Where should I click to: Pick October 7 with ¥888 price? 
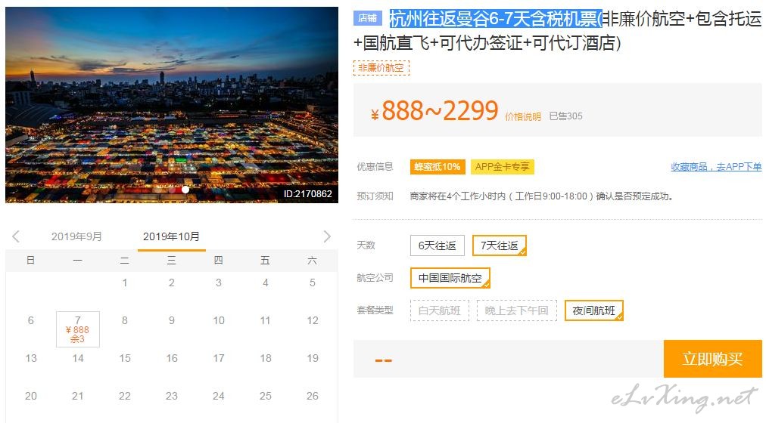coord(78,329)
